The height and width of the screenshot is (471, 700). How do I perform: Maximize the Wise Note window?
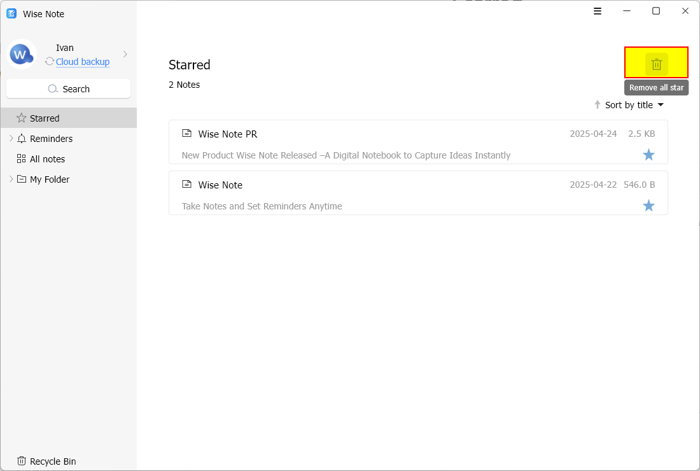point(656,11)
